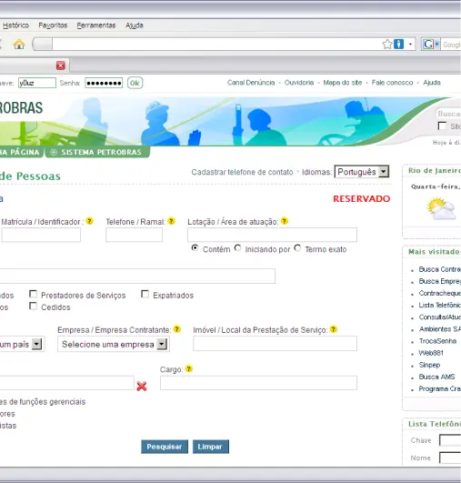Bookmark page with the star icon

coord(387,45)
